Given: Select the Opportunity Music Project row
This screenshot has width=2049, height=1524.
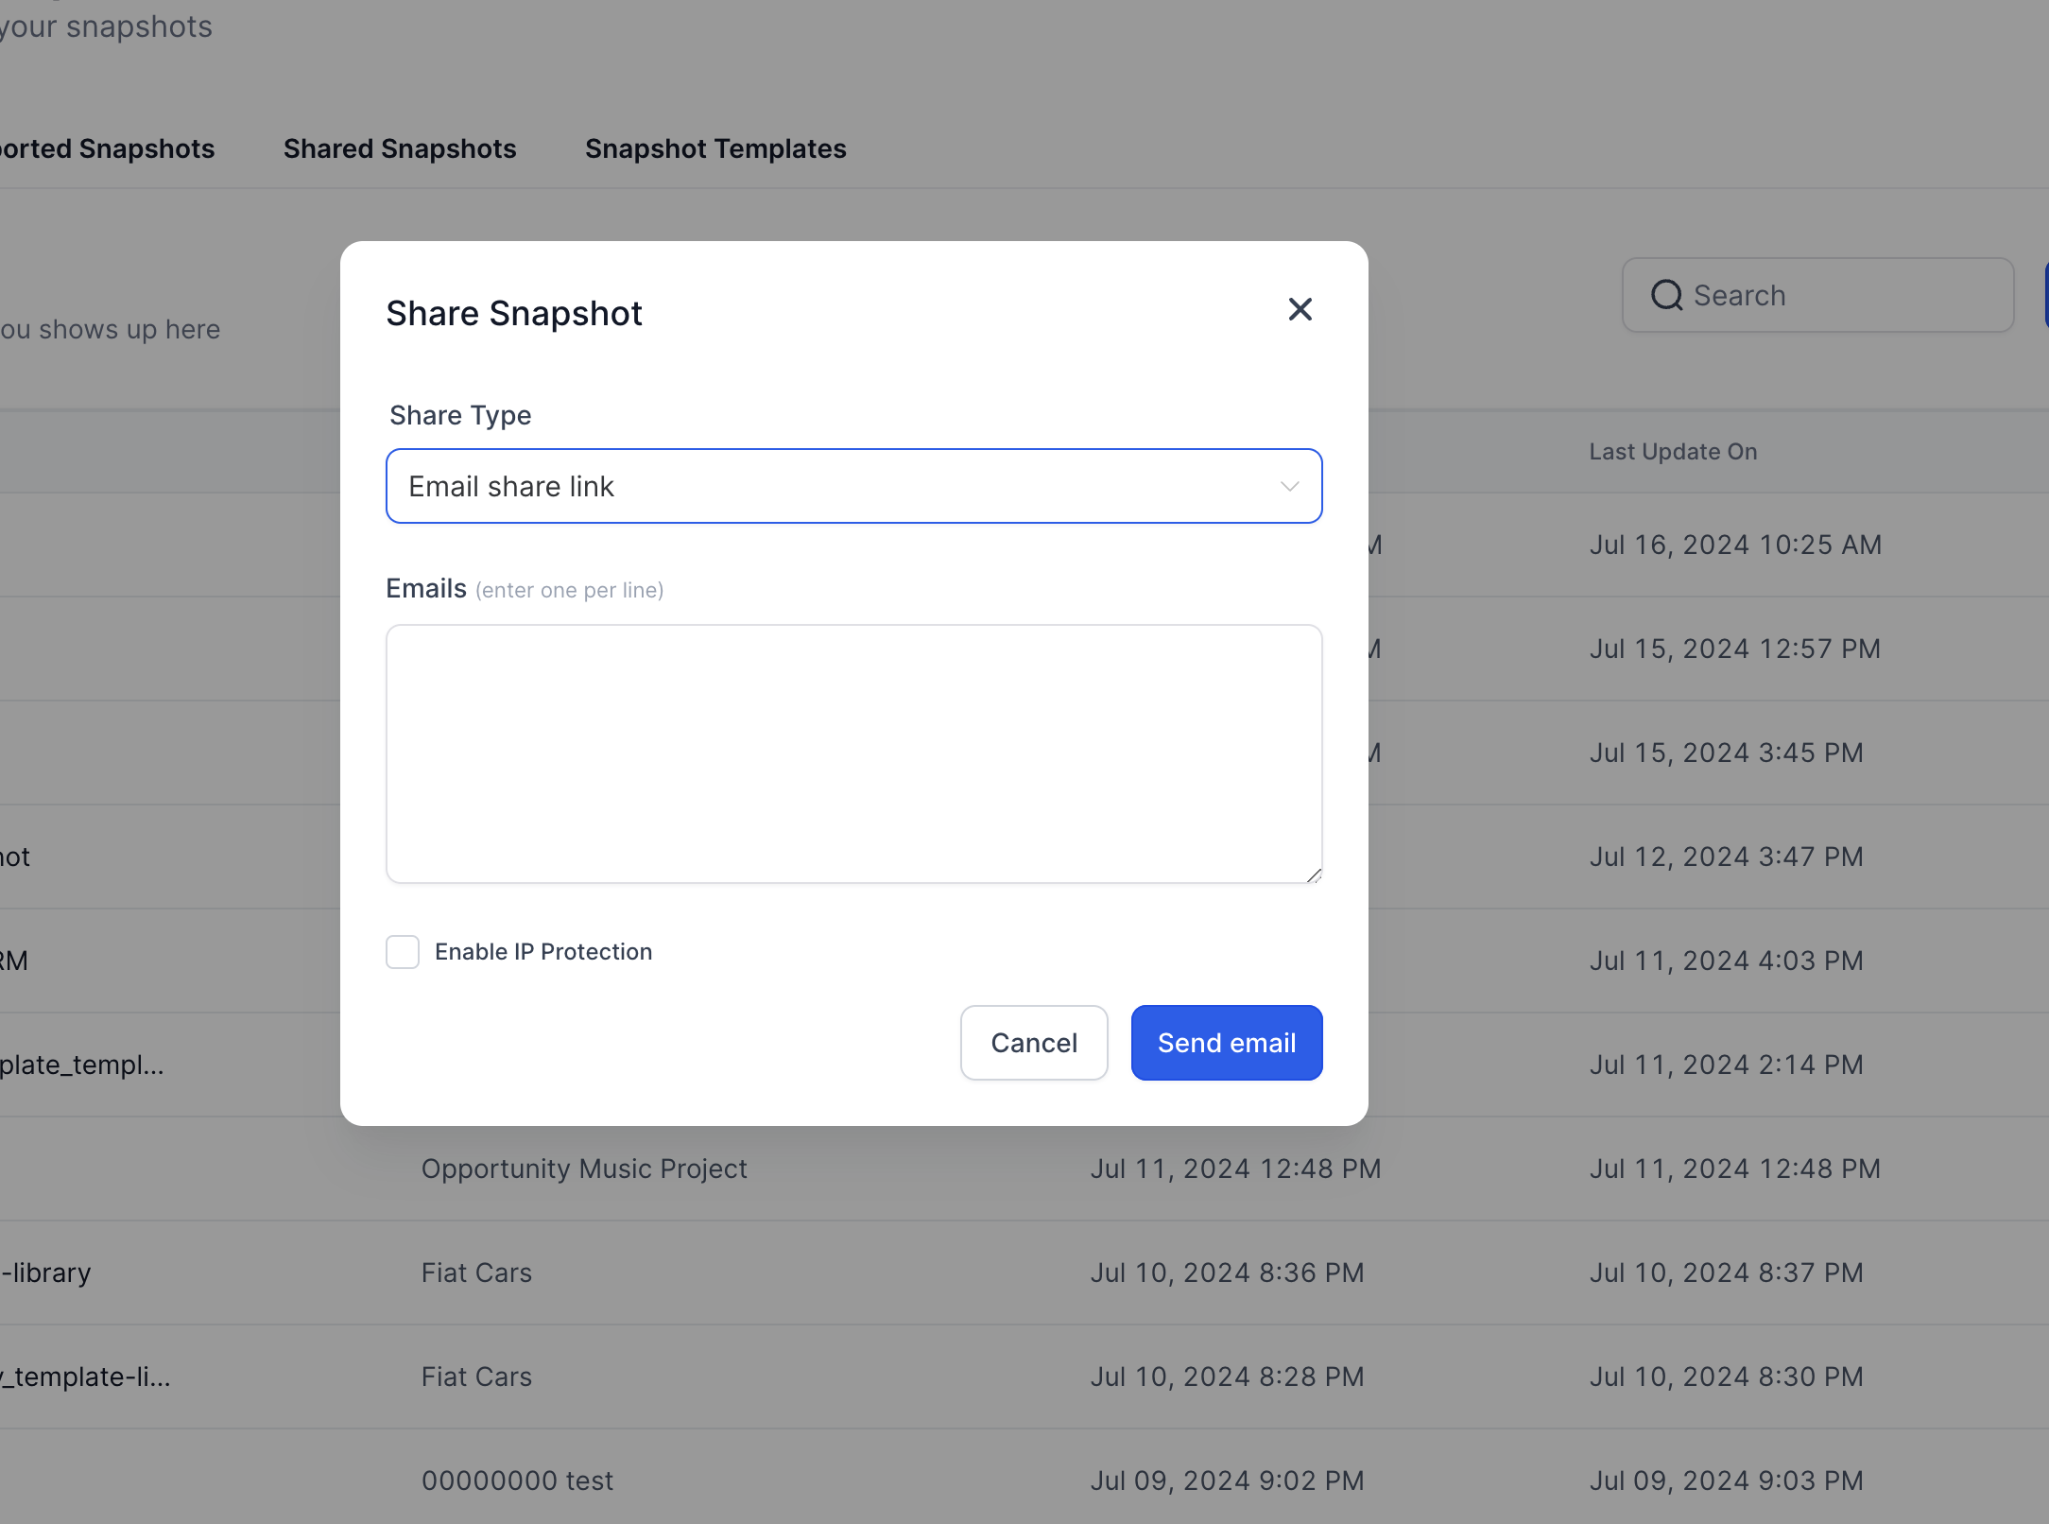Looking at the screenshot, I should [x=583, y=1169].
